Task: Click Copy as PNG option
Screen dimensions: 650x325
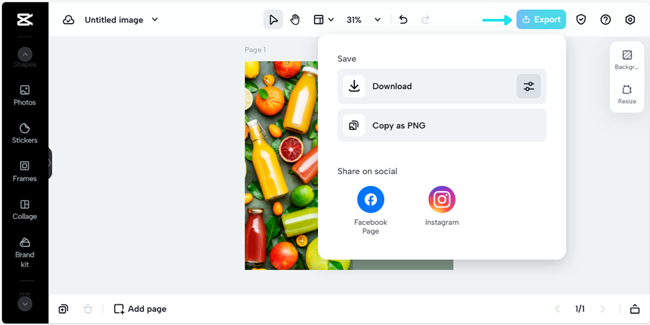Action: tap(442, 125)
